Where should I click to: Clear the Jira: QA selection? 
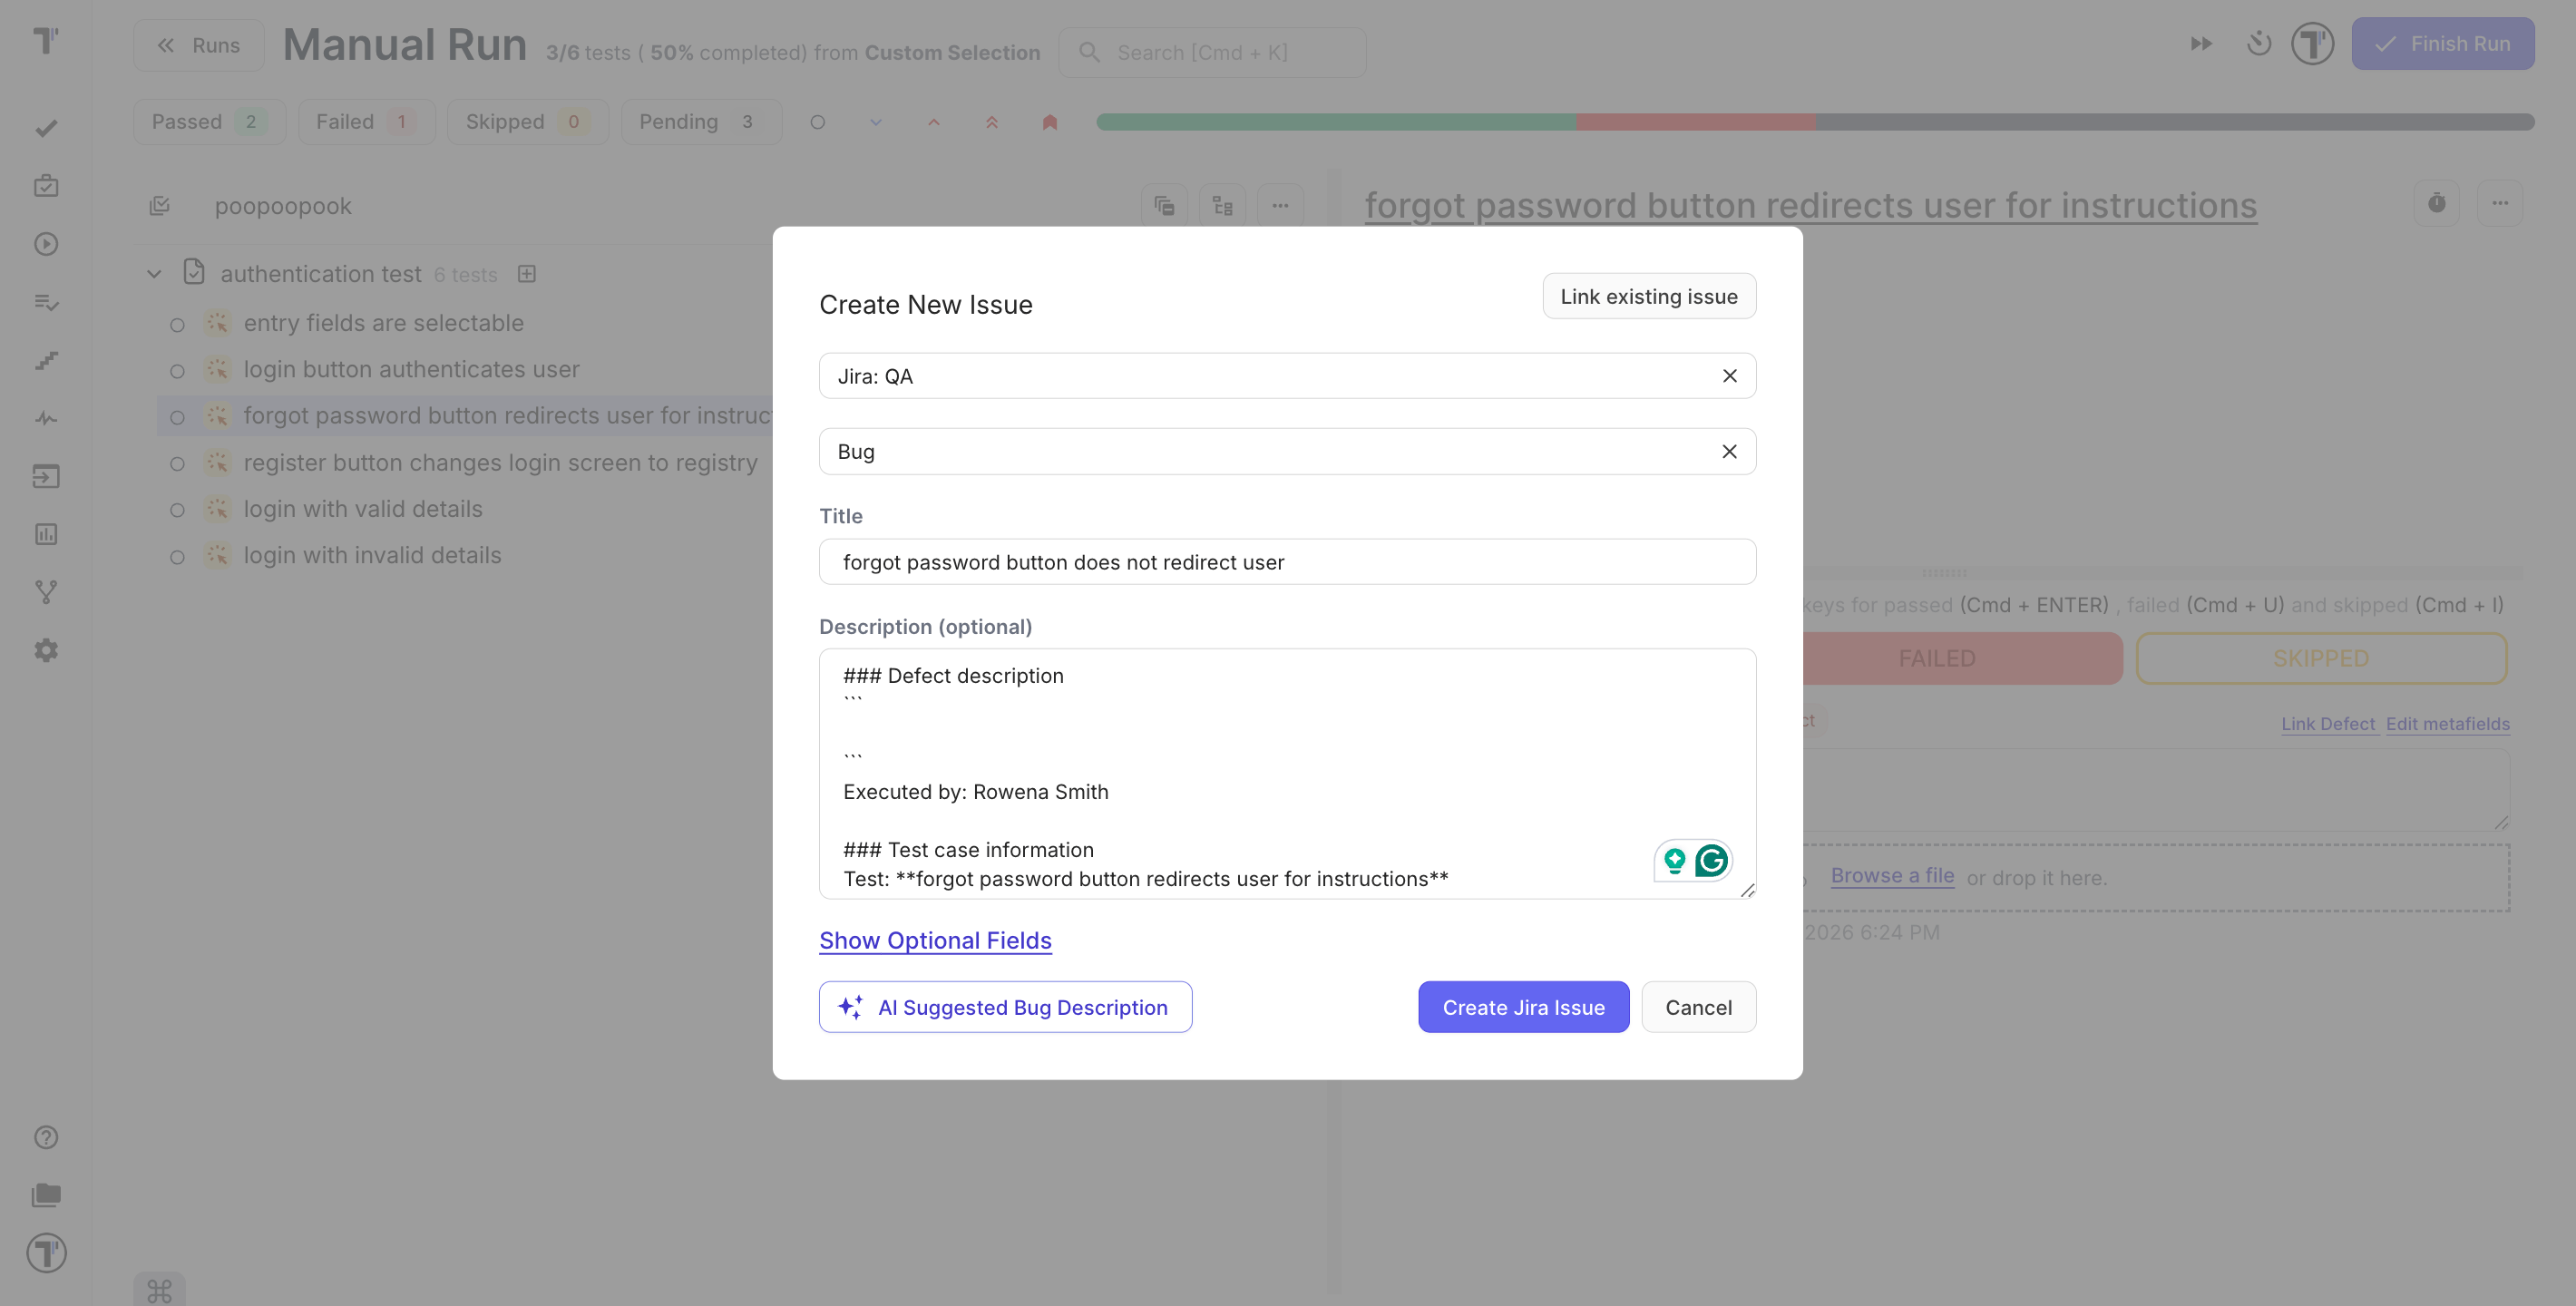[x=1729, y=376]
